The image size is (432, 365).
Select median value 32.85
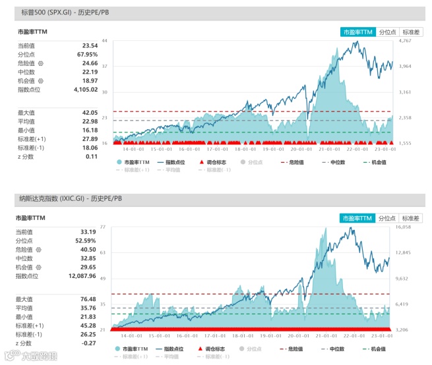88,258
